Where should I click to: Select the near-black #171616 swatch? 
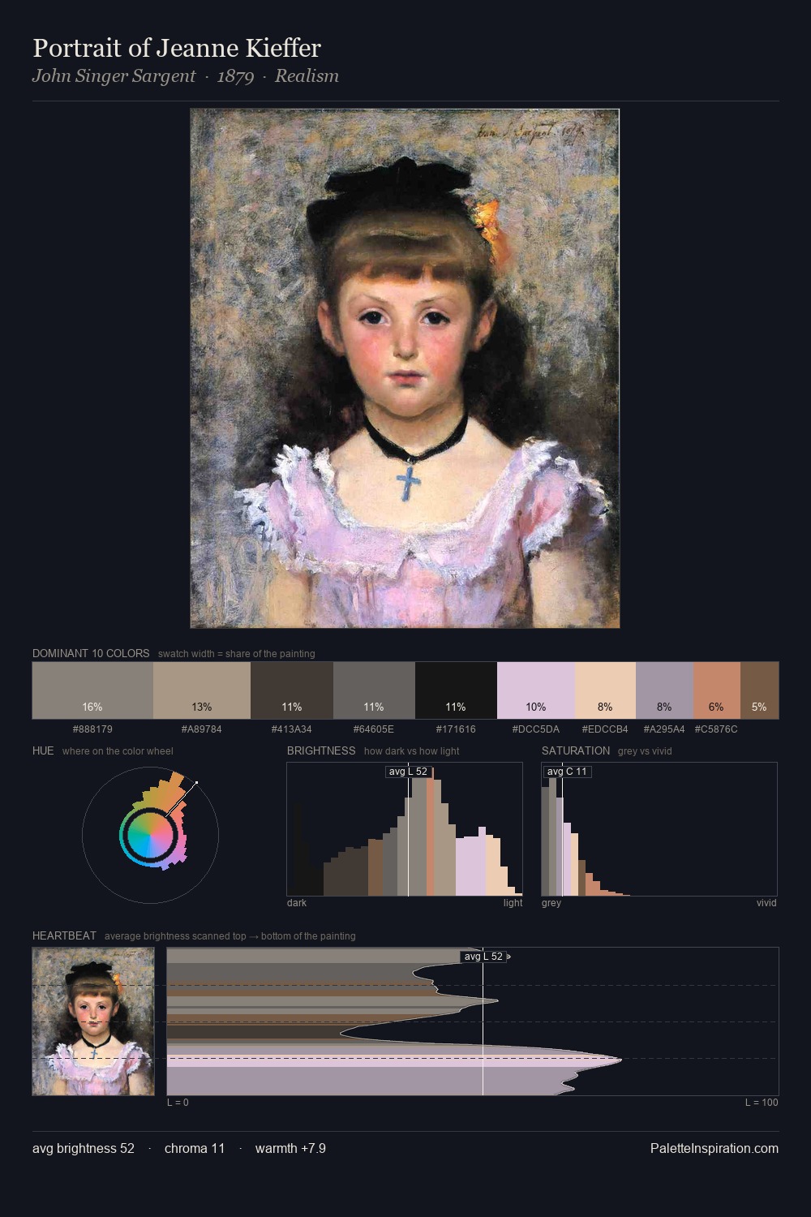pos(456,690)
